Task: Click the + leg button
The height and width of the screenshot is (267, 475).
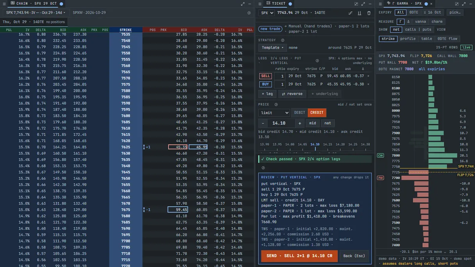Action: [268, 94]
